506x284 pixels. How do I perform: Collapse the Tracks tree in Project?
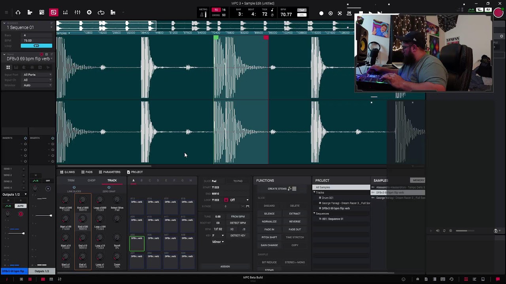314,192
